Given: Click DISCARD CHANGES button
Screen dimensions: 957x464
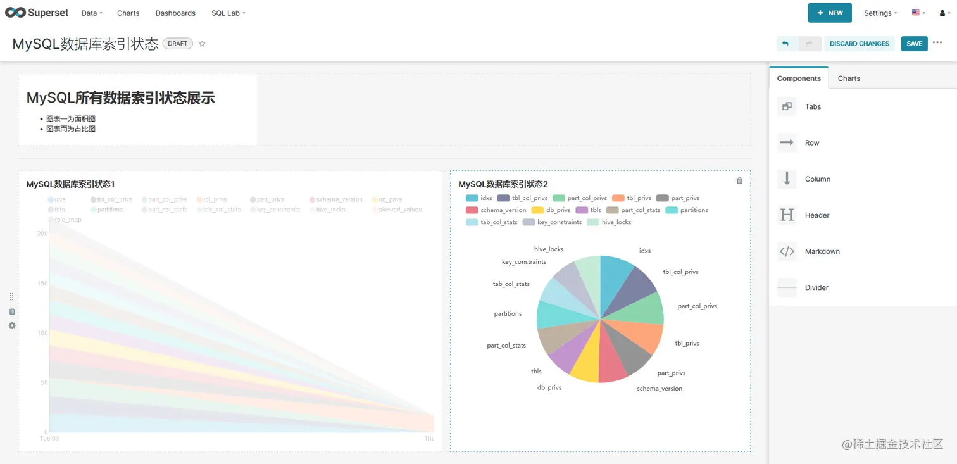Looking at the screenshot, I should coord(860,44).
